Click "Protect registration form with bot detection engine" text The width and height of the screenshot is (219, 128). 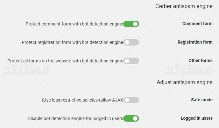[x=72, y=42]
